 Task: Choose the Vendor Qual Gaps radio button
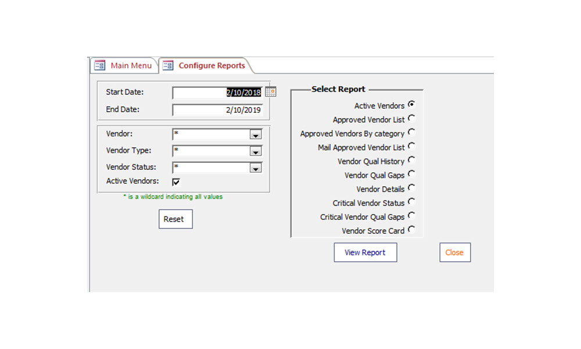(411, 174)
